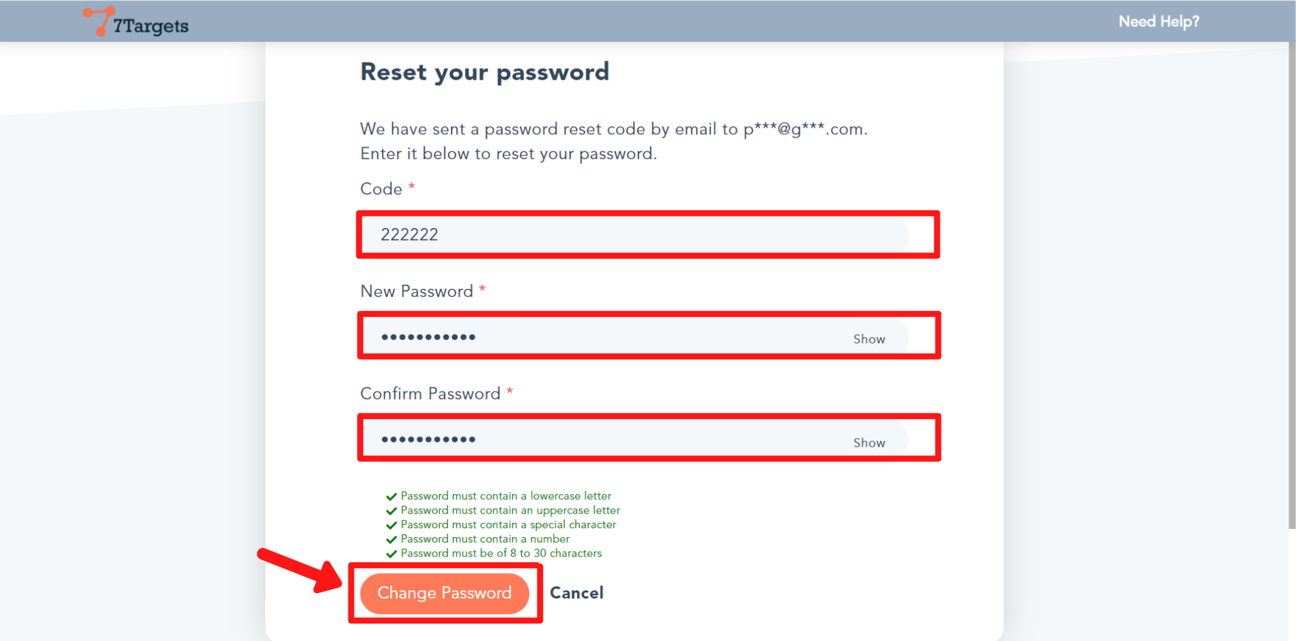Focus the Code input field
The width and height of the screenshot is (1296, 641).
[634, 235]
